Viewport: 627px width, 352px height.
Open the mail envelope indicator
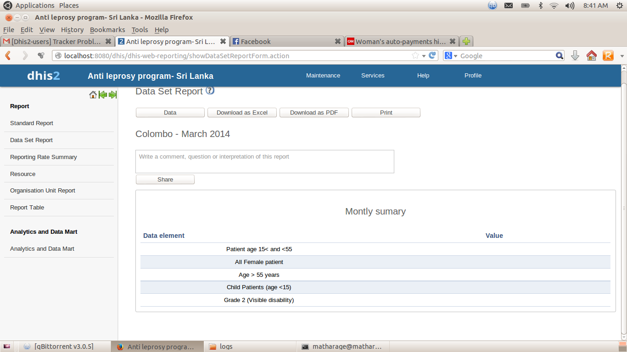[x=509, y=5]
